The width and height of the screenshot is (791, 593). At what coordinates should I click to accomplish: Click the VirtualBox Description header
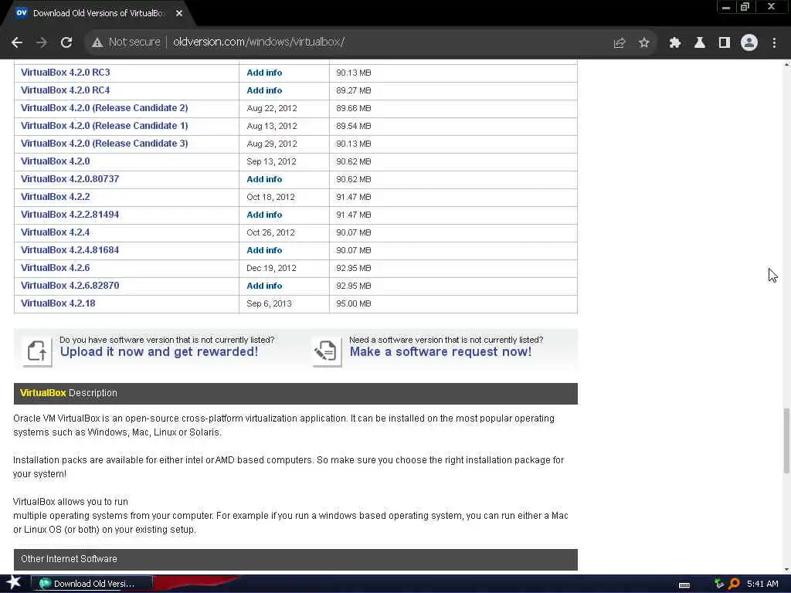click(x=296, y=393)
